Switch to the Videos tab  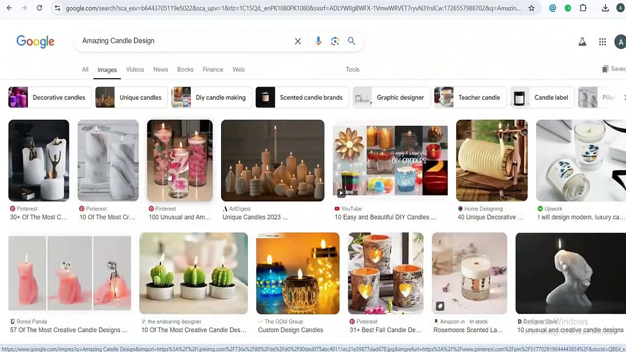click(135, 69)
